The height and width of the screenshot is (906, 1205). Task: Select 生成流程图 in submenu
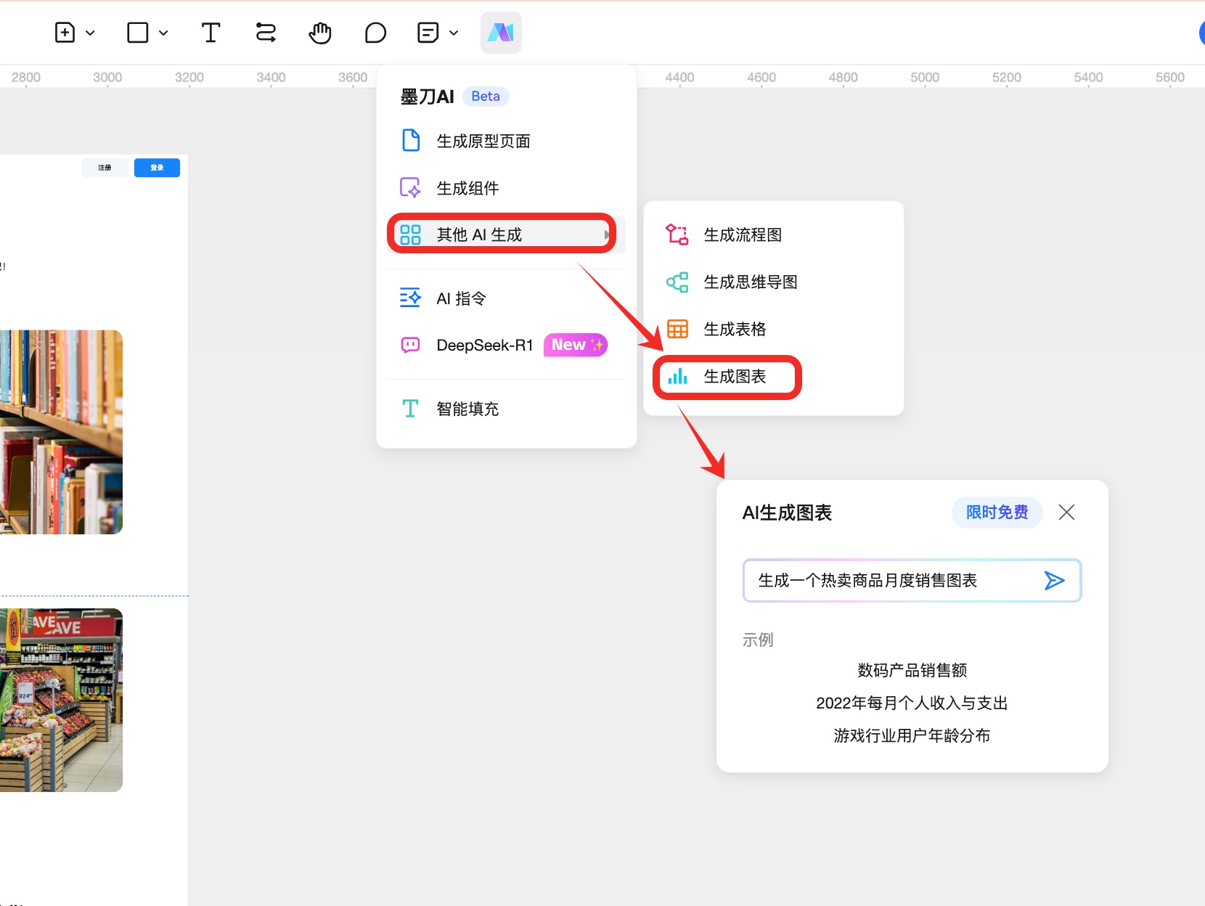(773, 234)
